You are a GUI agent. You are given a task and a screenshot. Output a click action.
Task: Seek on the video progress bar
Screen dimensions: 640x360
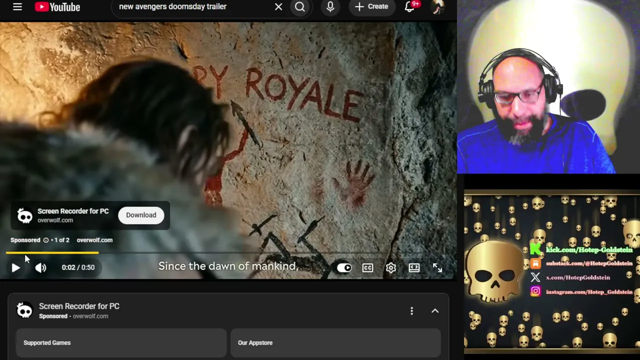[x=228, y=253]
